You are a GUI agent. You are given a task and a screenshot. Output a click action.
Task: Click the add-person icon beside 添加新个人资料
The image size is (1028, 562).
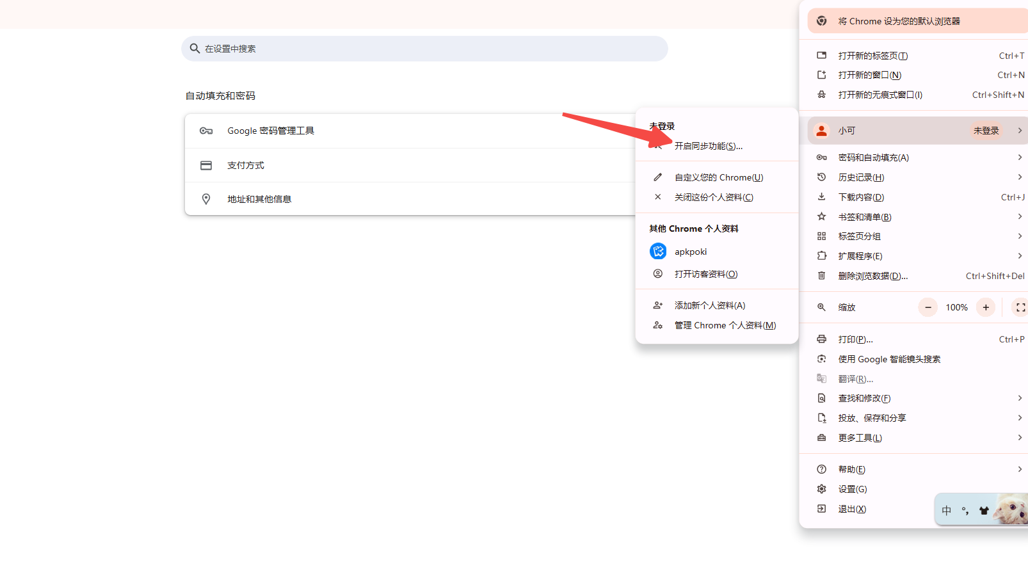657,305
